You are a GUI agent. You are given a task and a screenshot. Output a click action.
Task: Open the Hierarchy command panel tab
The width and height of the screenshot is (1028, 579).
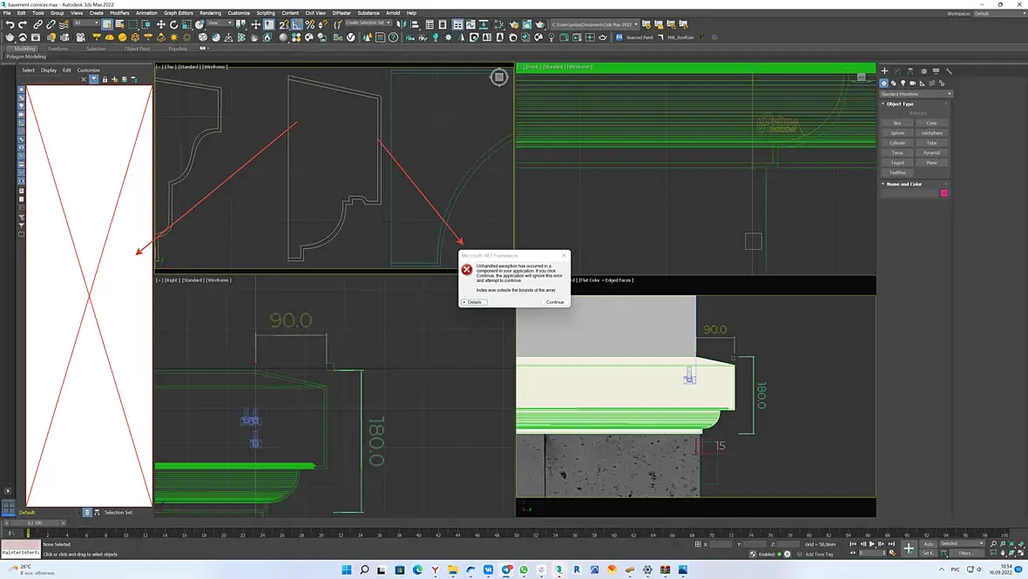tap(910, 71)
